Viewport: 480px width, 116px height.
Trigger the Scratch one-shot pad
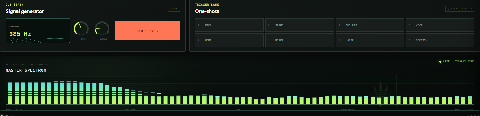pyautogui.click(x=440, y=40)
